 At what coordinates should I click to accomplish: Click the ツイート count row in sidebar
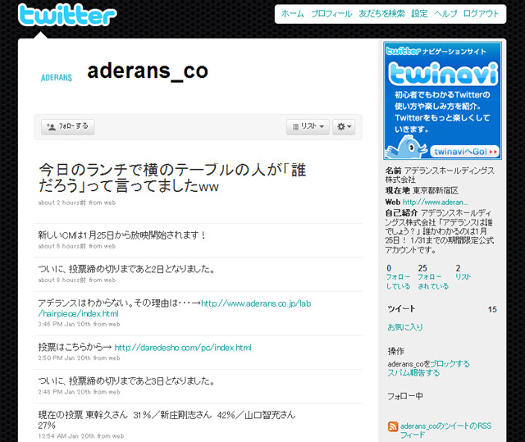point(442,309)
